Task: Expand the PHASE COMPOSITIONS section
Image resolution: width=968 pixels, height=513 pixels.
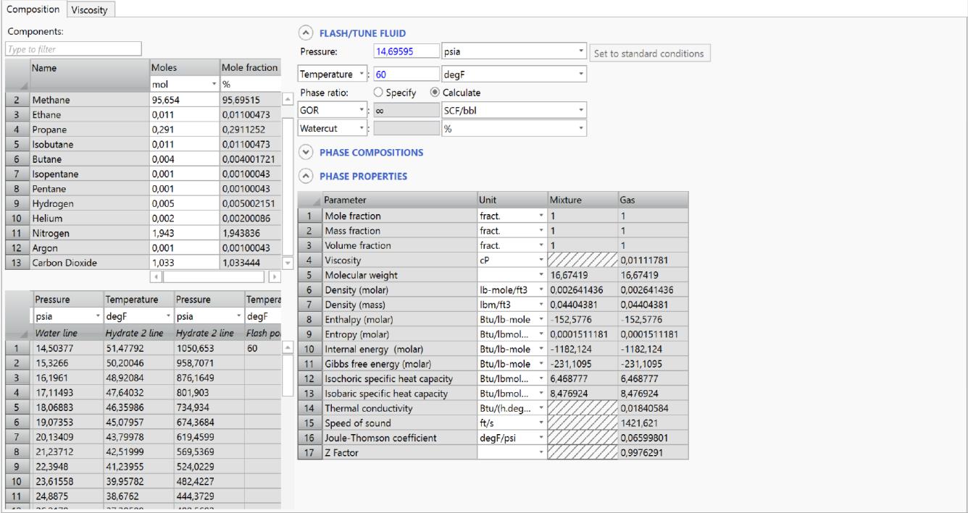Action: click(x=305, y=153)
